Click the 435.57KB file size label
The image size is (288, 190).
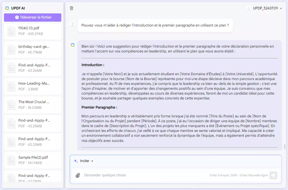click(x=35, y=34)
